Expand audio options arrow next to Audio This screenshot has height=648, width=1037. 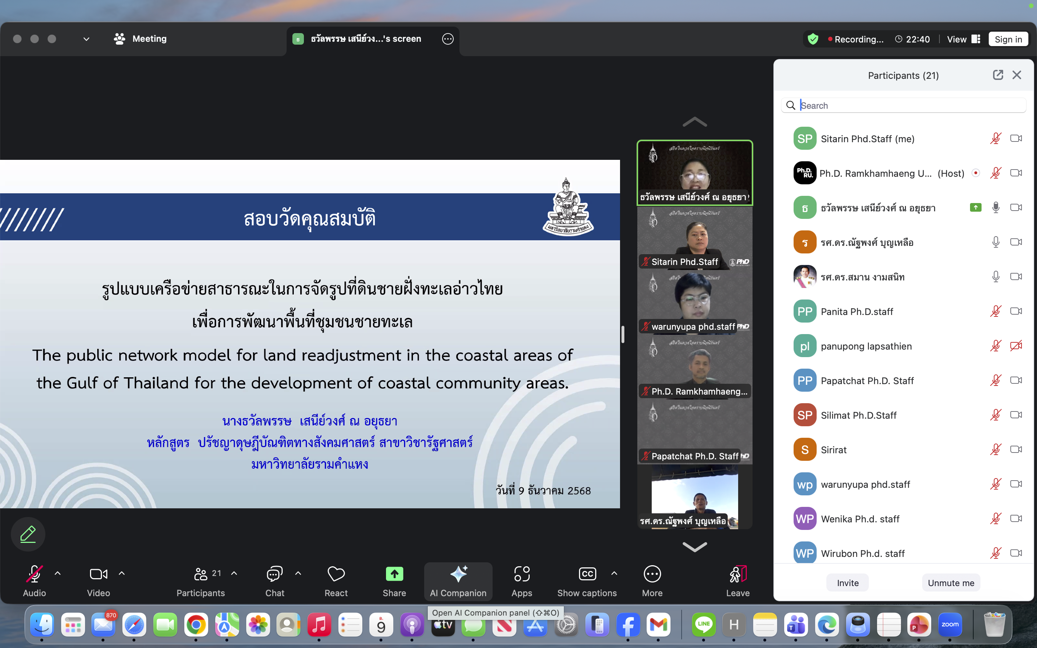pyautogui.click(x=58, y=573)
